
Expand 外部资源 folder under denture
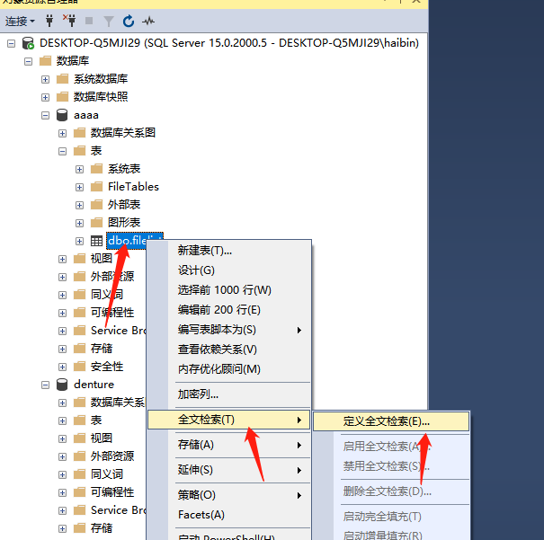[62, 456]
